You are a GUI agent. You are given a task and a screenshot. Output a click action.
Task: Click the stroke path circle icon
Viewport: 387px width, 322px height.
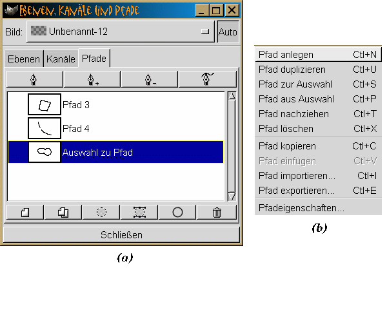point(177,212)
